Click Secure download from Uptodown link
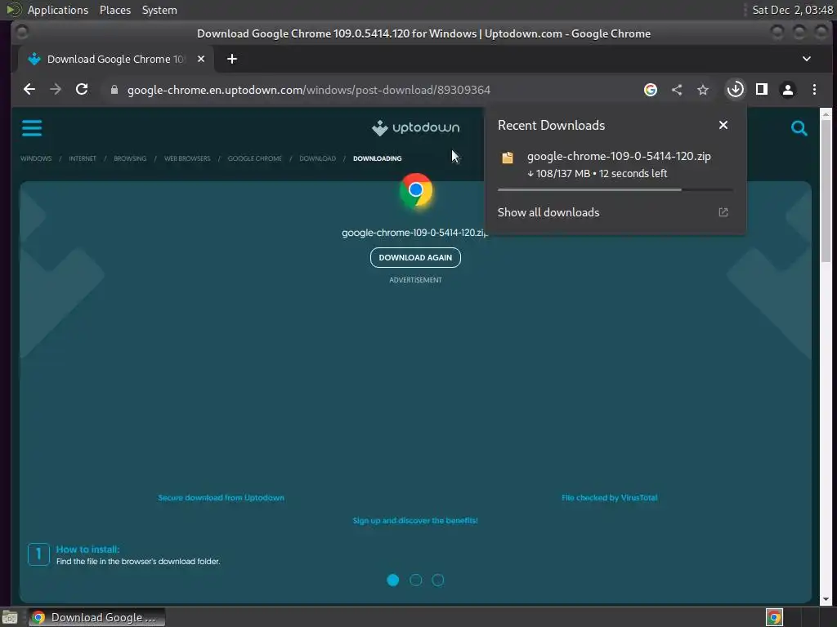Screen dimensions: 837x627 point(221,497)
